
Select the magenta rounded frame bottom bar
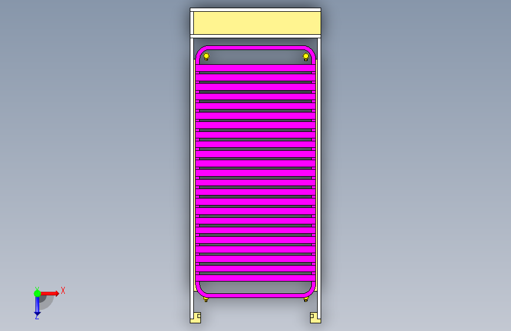tap(256, 296)
